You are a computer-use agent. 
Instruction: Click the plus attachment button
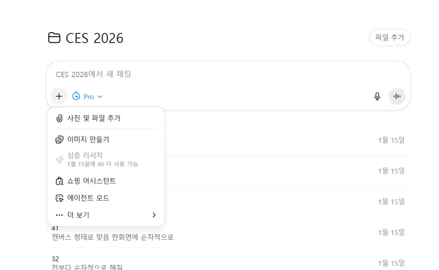(59, 96)
